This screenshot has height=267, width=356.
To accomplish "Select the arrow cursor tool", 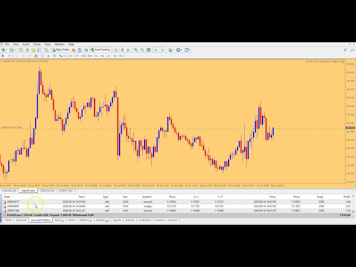I will click(x=3, y=56).
